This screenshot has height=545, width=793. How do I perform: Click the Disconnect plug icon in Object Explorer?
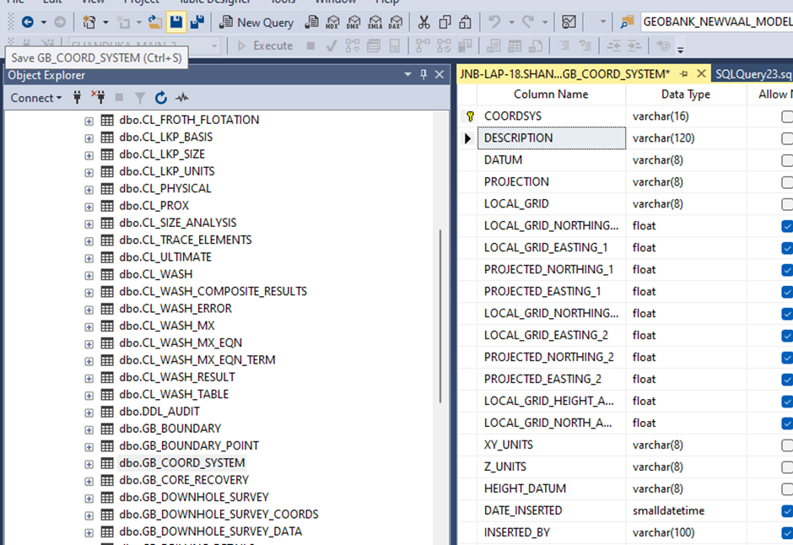tap(99, 98)
